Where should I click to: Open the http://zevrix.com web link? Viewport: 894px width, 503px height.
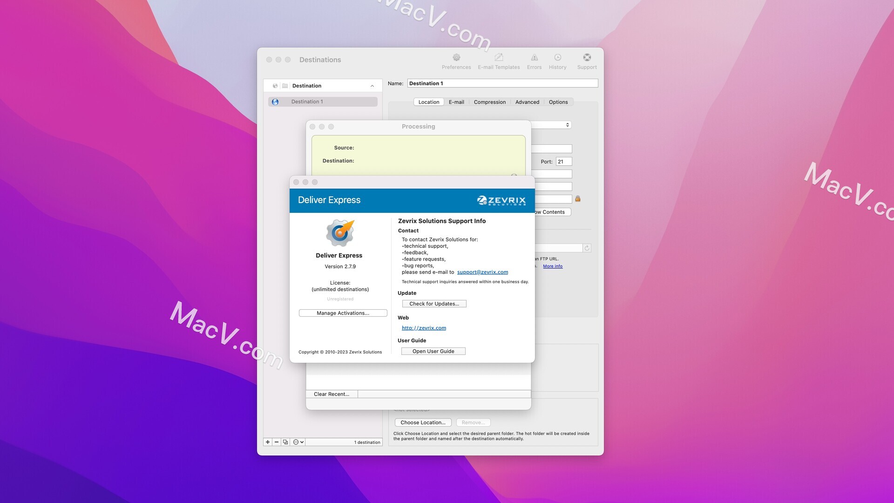point(424,328)
